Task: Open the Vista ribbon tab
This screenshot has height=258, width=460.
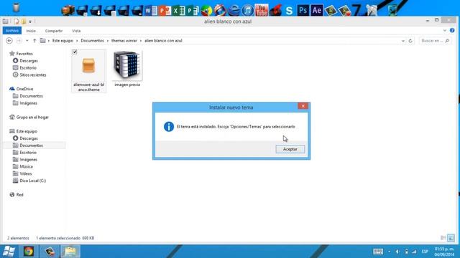Action: click(x=76, y=31)
